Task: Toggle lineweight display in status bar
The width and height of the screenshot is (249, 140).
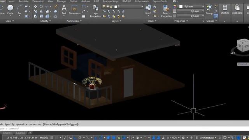Action: [109, 138]
